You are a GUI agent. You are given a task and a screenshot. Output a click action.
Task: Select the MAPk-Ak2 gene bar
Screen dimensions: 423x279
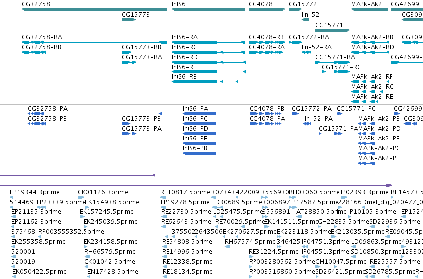click(370, 9)
